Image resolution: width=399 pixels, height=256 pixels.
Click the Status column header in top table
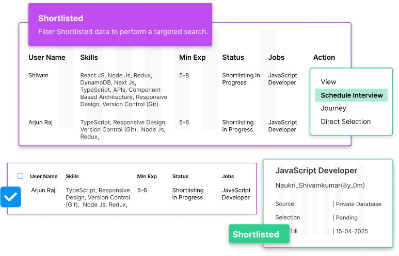point(233,57)
